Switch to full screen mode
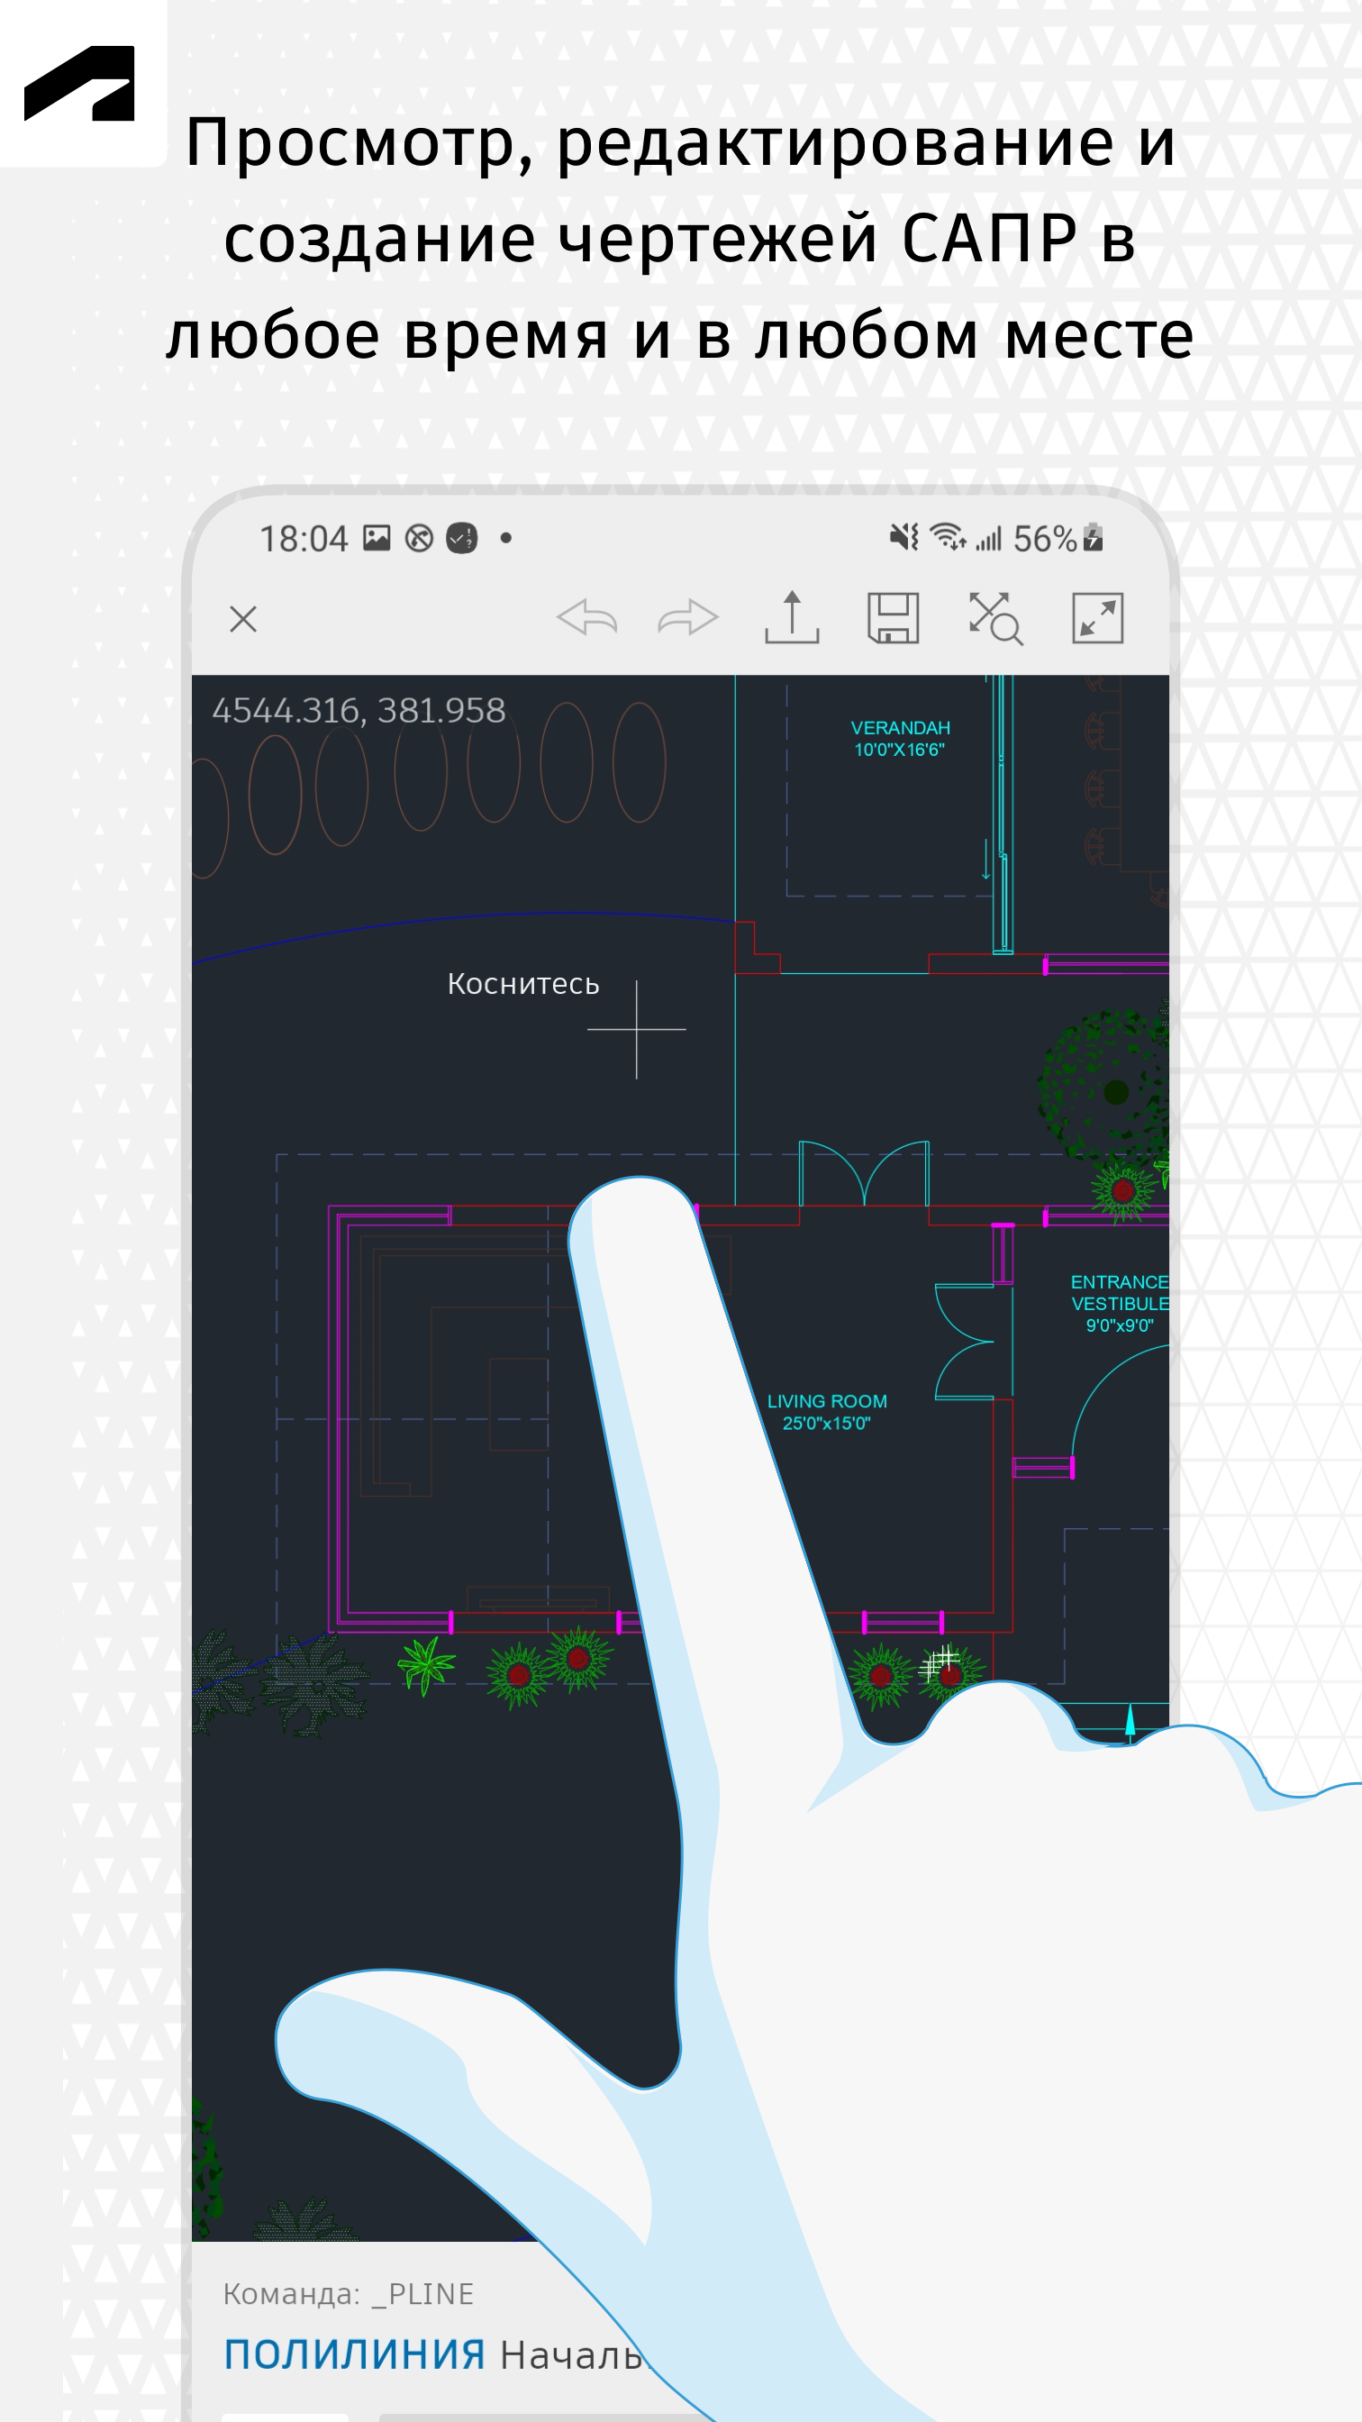This screenshot has width=1362, height=2422. pos(1097,618)
